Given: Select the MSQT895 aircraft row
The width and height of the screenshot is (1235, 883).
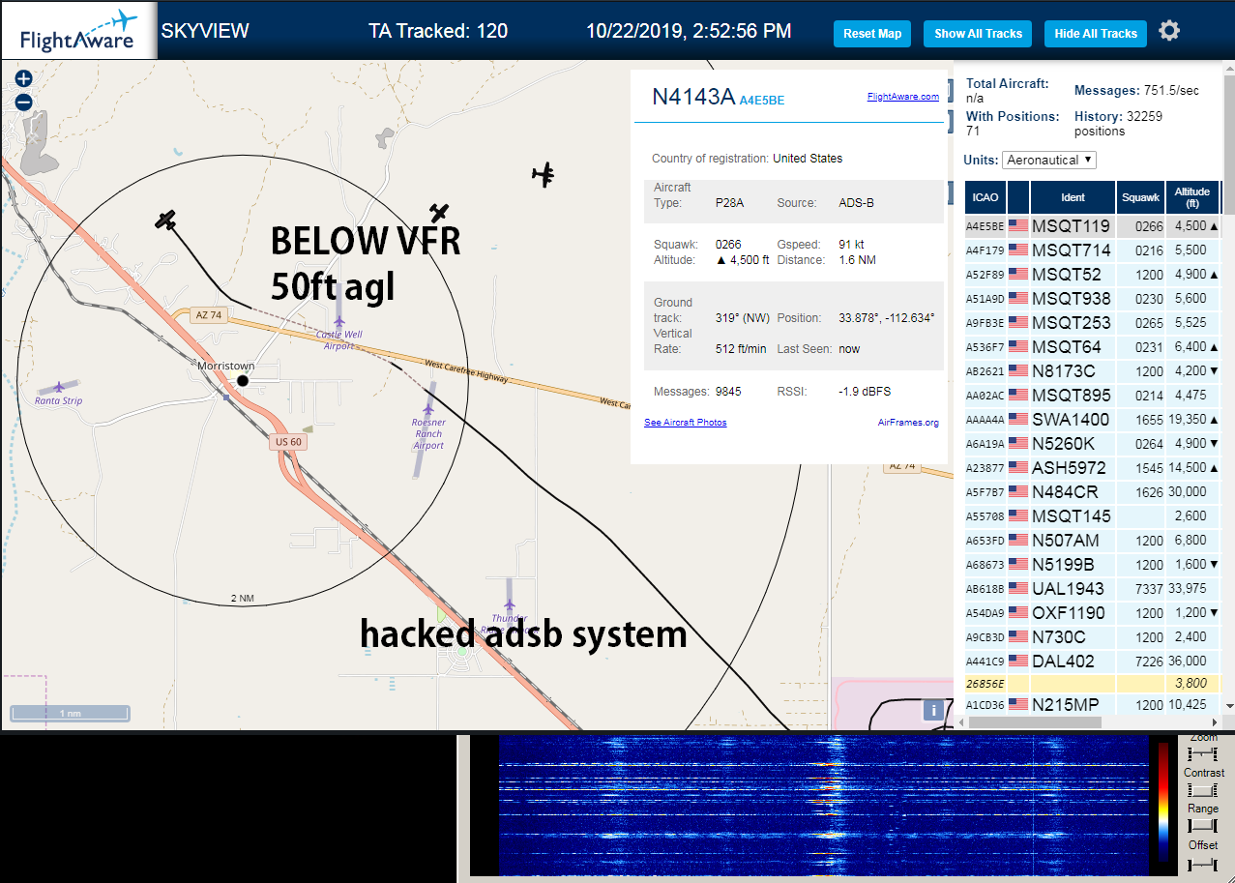Looking at the screenshot, I should pyautogui.click(x=1093, y=396).
